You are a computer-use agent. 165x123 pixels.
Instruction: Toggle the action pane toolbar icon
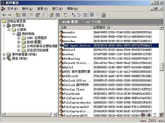coord(58,15)
